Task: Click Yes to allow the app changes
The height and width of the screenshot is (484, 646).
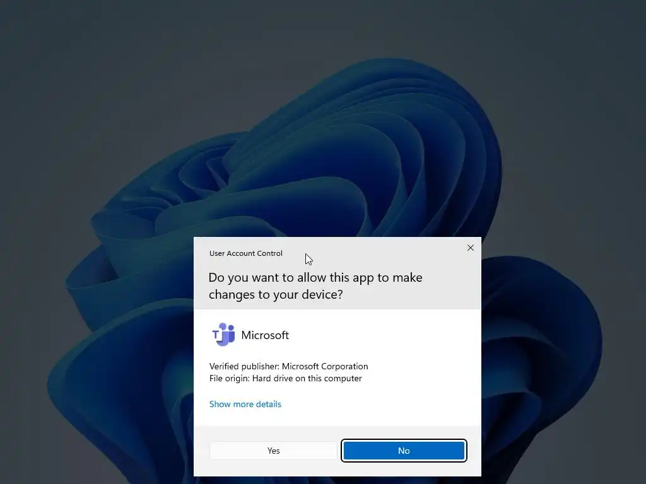Action: 273,451
